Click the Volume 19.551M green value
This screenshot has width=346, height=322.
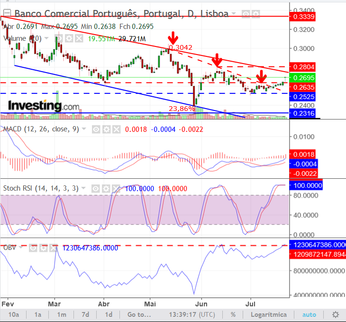(101, 39)
